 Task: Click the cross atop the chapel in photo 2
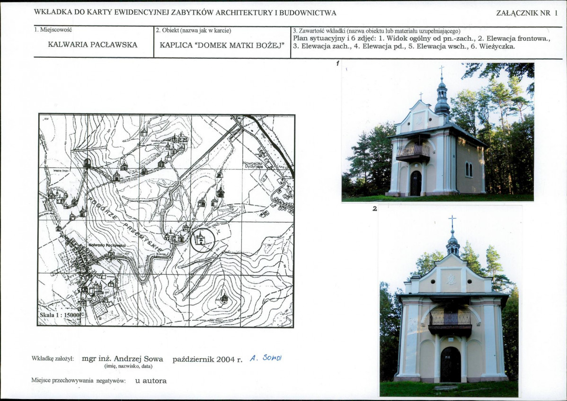pos(452,221)
